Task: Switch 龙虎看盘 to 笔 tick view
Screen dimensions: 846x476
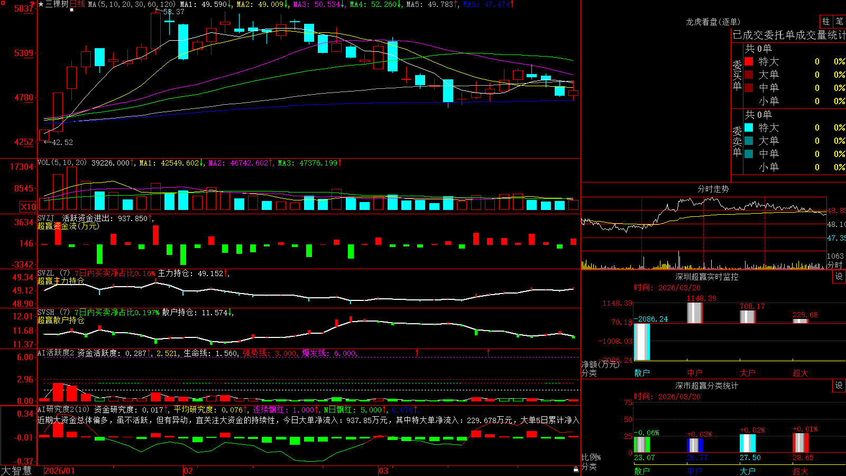Action: click(x=839, y=22)
